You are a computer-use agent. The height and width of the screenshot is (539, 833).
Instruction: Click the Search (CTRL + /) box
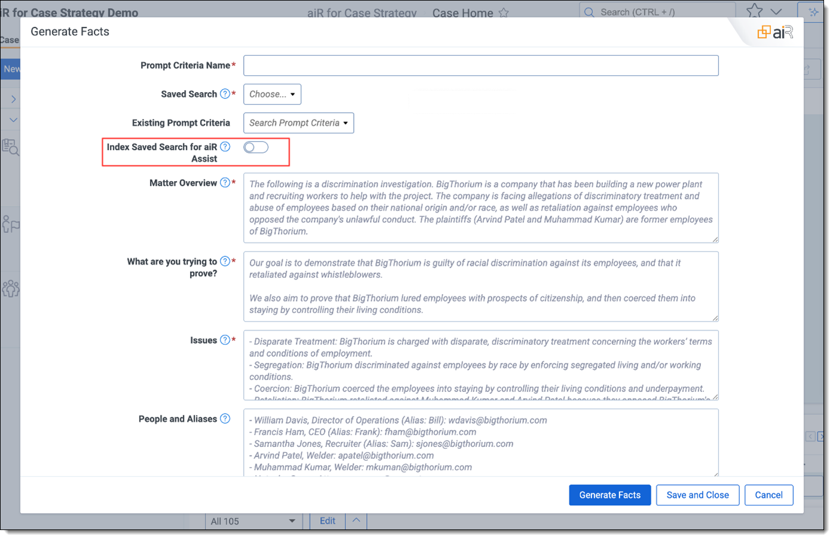657,12
